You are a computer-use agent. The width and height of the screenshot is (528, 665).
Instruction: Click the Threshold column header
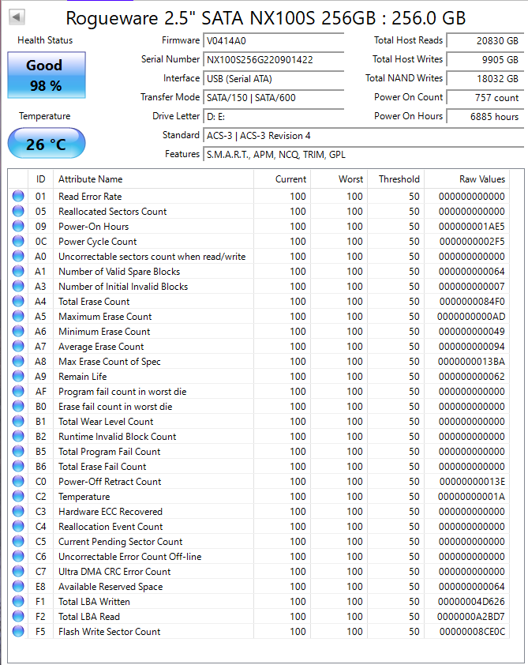[395, 179]
